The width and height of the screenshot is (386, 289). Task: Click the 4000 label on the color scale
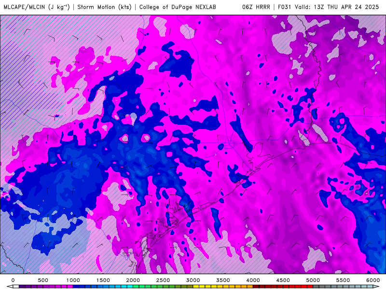coord(253,280)
